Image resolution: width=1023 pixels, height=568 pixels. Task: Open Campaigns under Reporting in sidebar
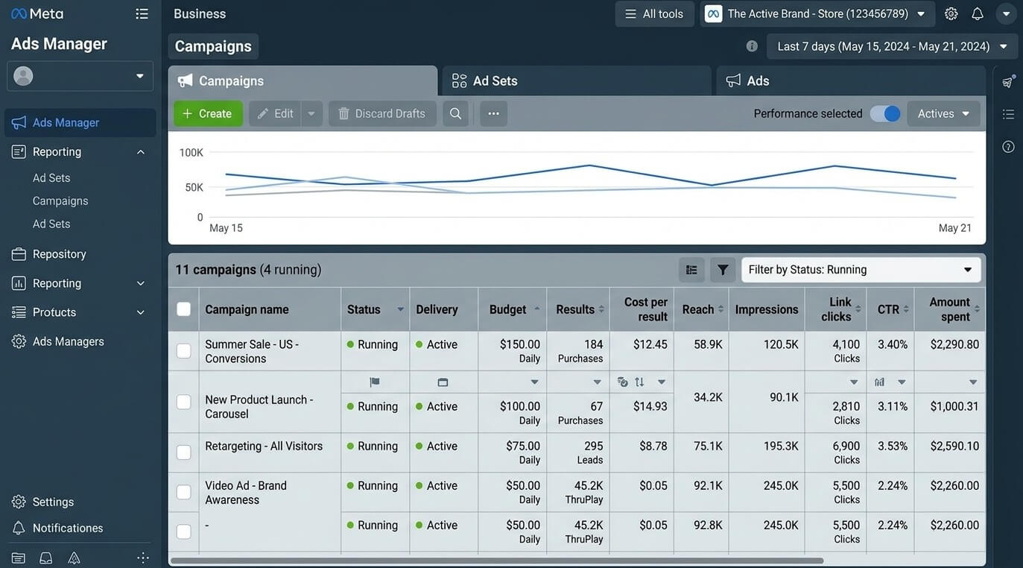60,201
